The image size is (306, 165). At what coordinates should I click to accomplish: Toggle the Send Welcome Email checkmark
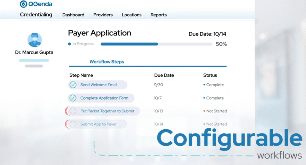tap(73, 85)
